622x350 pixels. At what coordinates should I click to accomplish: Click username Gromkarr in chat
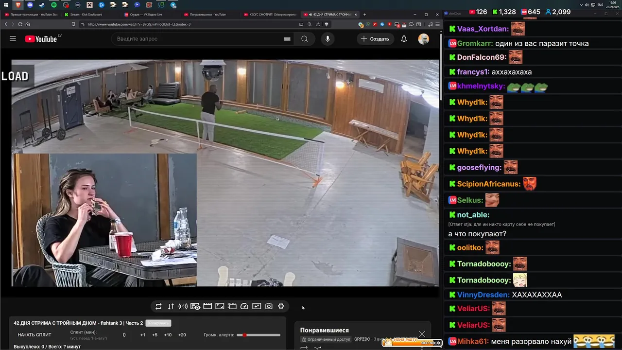click(475, 43)
